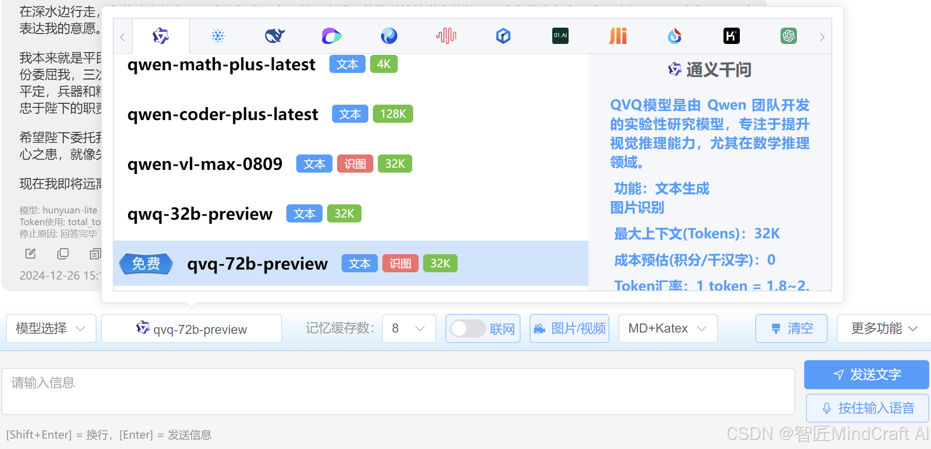Click the 按住输入语音 voice input button
931x449 pixels.
[x=867, y=408]
